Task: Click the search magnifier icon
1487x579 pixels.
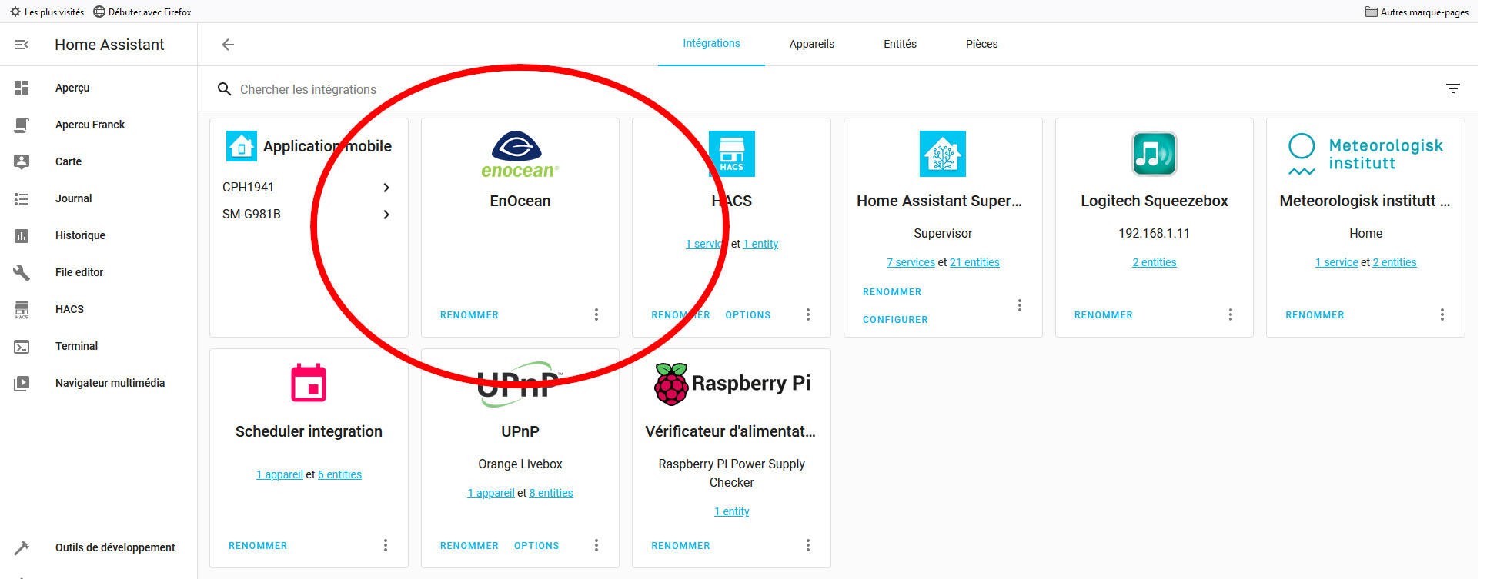Action: [x=224, y=89]
